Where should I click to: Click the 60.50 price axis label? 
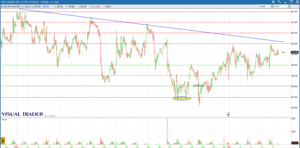pos(294,33)
